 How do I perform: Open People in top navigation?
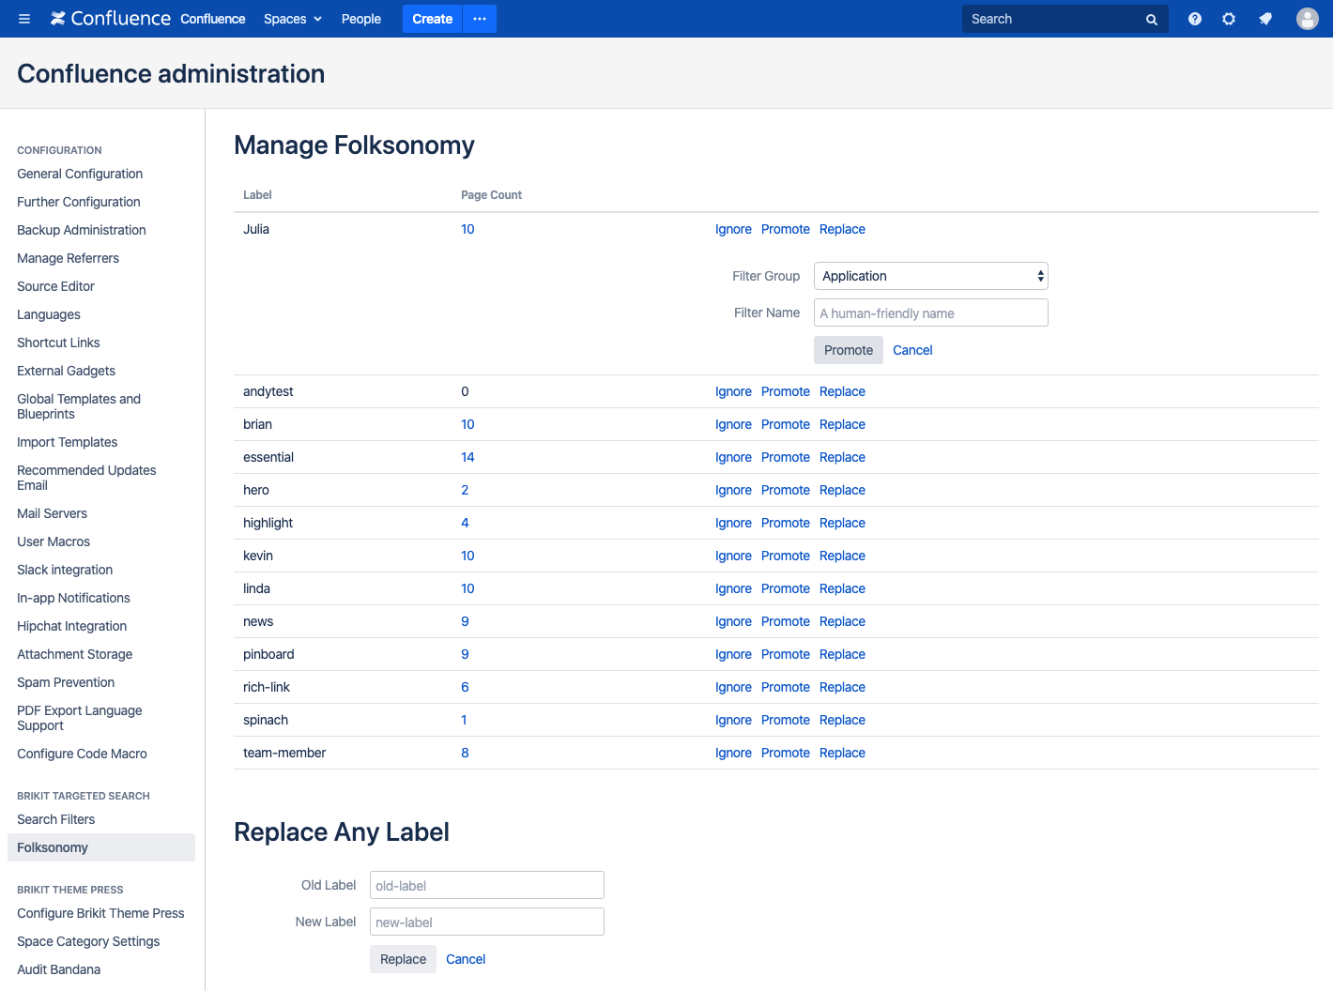coord(361,19)
